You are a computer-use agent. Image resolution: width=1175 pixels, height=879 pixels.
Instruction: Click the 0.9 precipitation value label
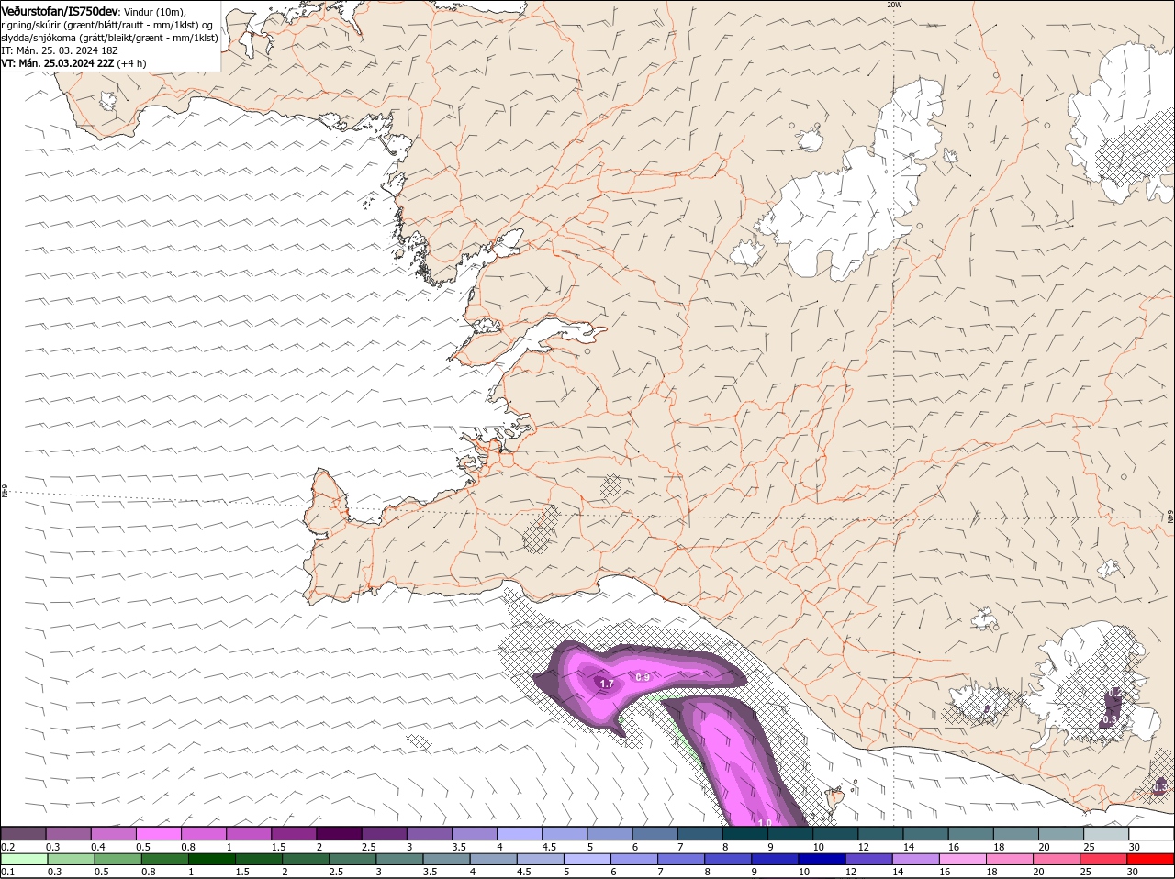point(643,677)
